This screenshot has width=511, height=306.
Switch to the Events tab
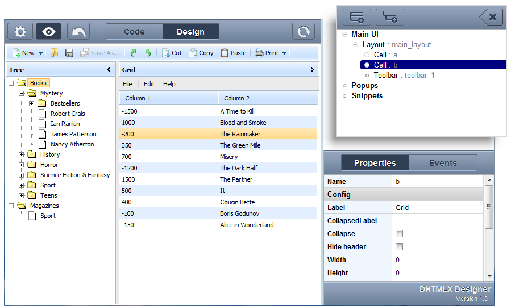443,163
